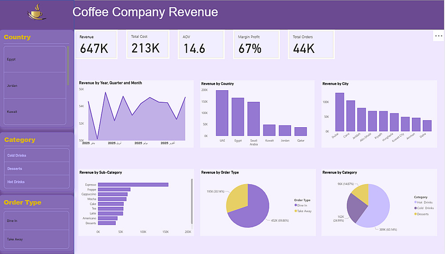Click the Hot Drinks legend swatch
Screen dimensions: 445x254
pyautogui.click(x=416, y=202)
